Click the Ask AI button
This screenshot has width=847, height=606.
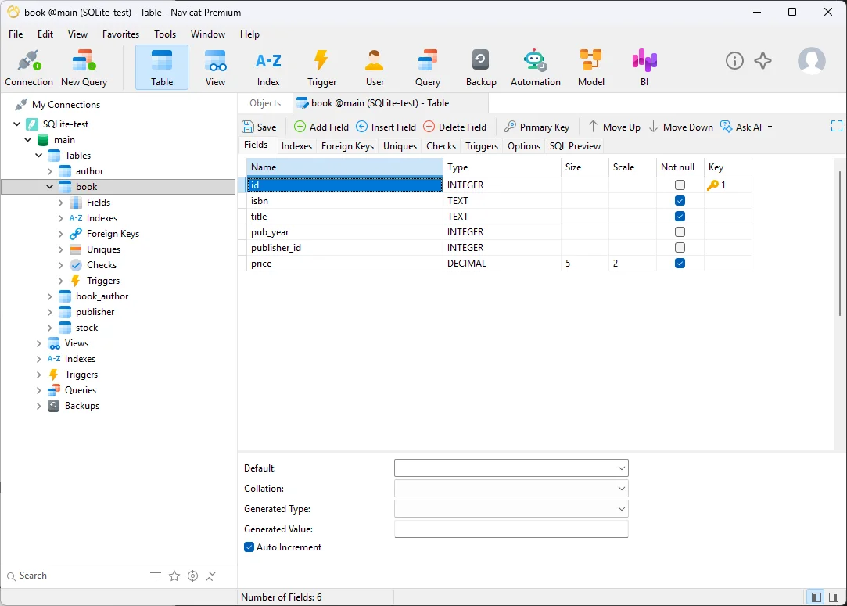(x=741, y=127)
